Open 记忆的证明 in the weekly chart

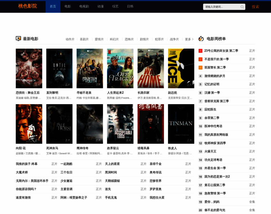(x=212, y=85)
